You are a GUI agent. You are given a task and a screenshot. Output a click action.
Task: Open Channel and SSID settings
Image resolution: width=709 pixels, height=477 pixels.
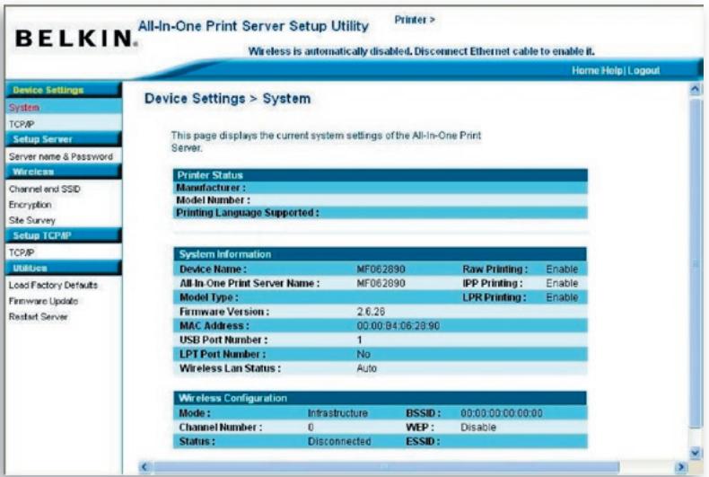[x=44, y=189]
